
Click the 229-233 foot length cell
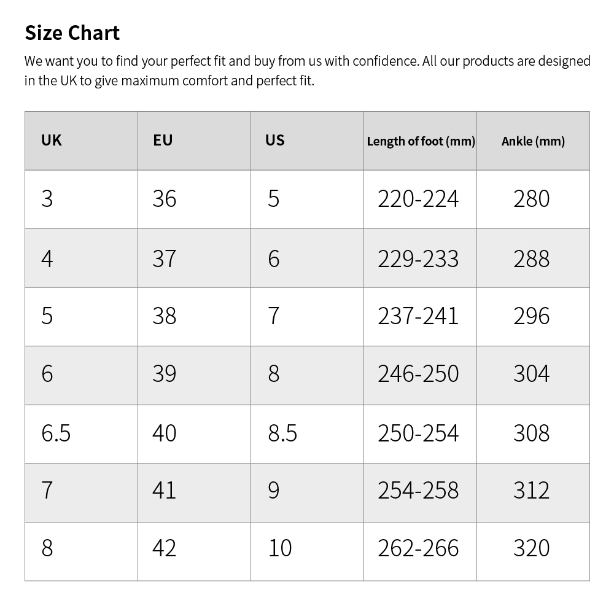click(x=418, y=258)
